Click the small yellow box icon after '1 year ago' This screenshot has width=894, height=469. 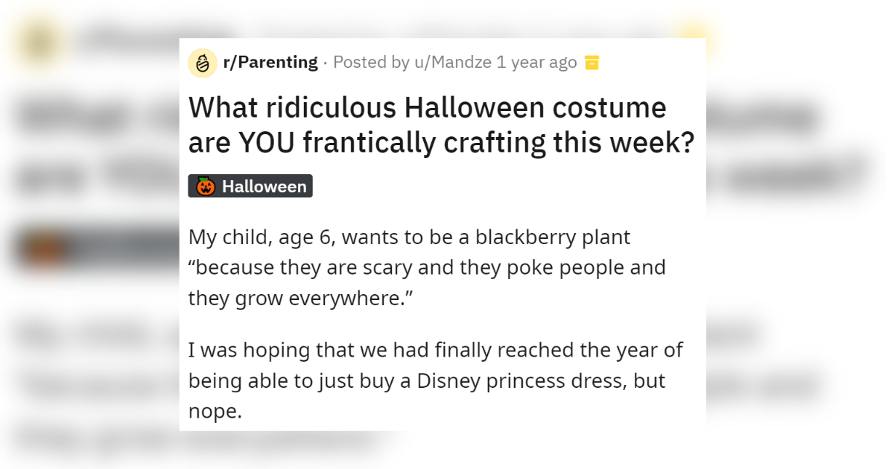pos(592,63)
